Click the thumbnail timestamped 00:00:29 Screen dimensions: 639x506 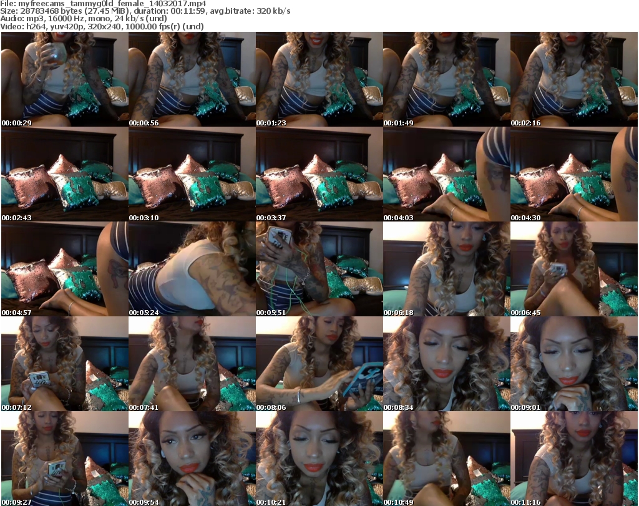click(65, 79)
